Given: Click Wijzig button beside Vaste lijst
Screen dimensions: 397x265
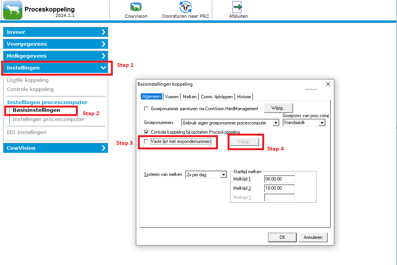Looking at the screenshot, I should (x=245, y=142).
